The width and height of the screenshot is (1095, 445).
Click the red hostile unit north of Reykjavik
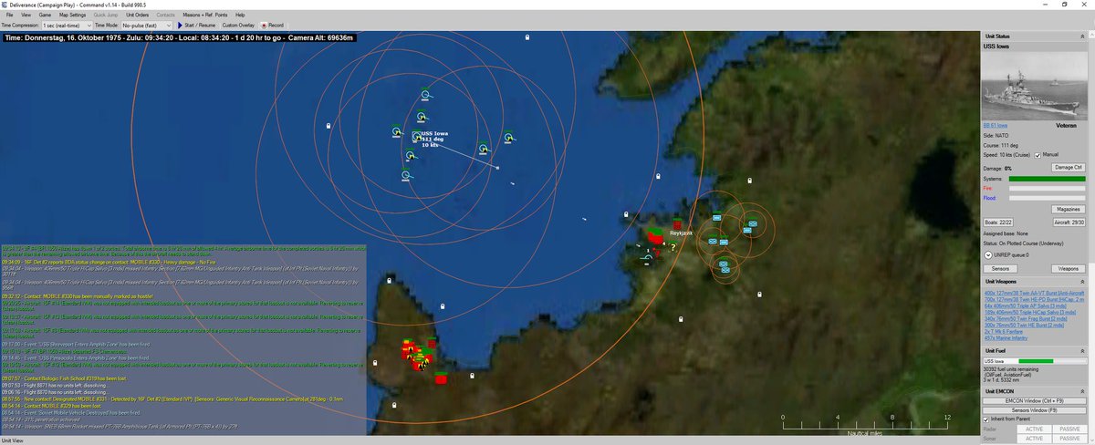click(x=677, y=224)
